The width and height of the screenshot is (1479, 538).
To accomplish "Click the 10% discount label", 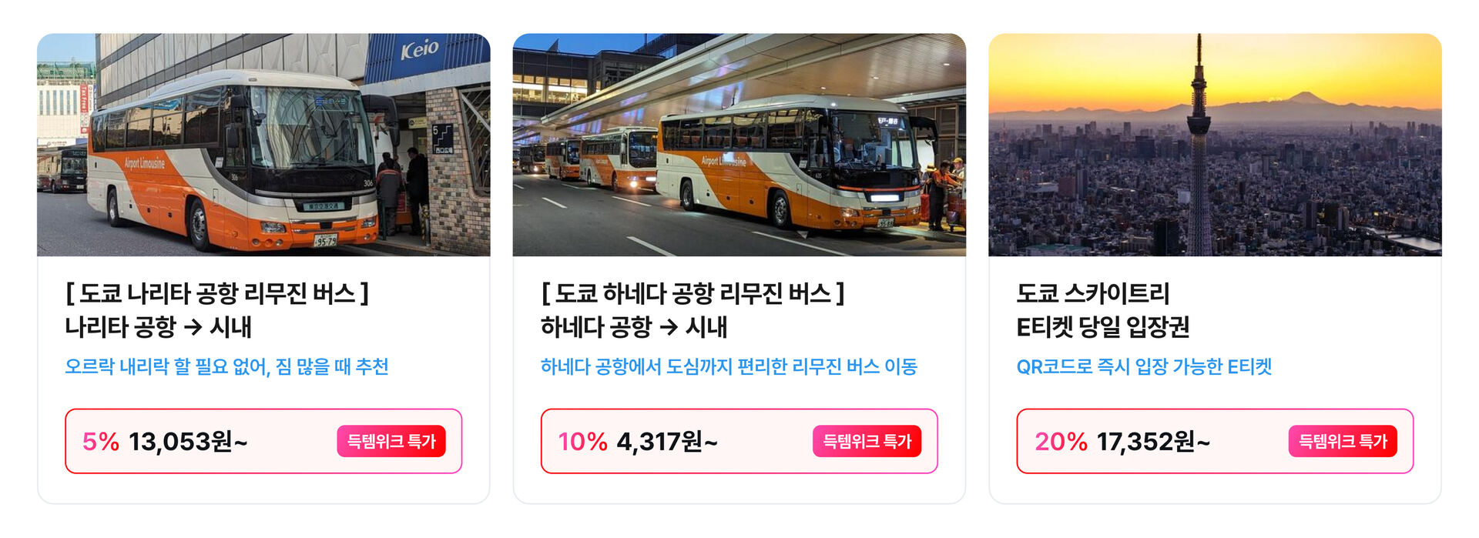I will (x=583, y=442).
